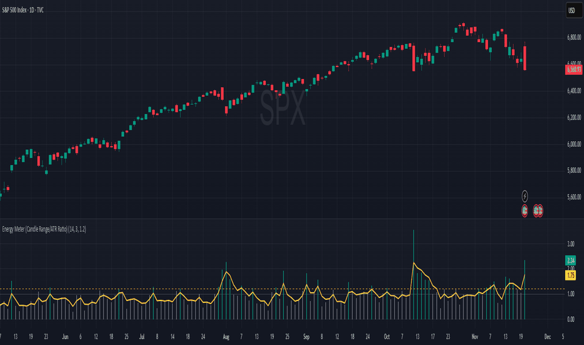Click the Sep label on time axis

click(306, 337)
